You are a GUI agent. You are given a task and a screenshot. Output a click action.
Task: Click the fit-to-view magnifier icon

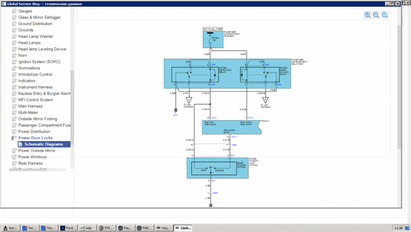pyautogui.click(x=385, y=15)
